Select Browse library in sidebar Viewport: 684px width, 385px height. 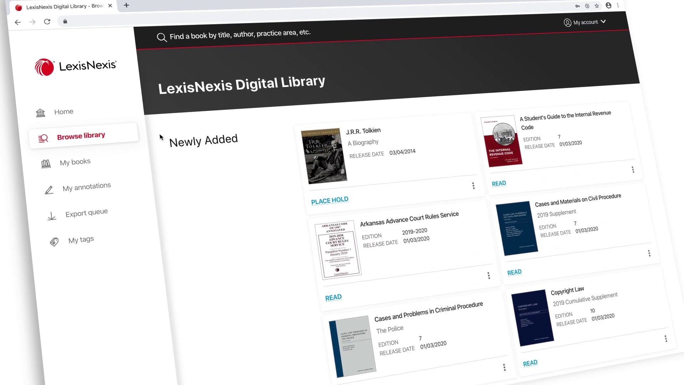tap(81, 136)
